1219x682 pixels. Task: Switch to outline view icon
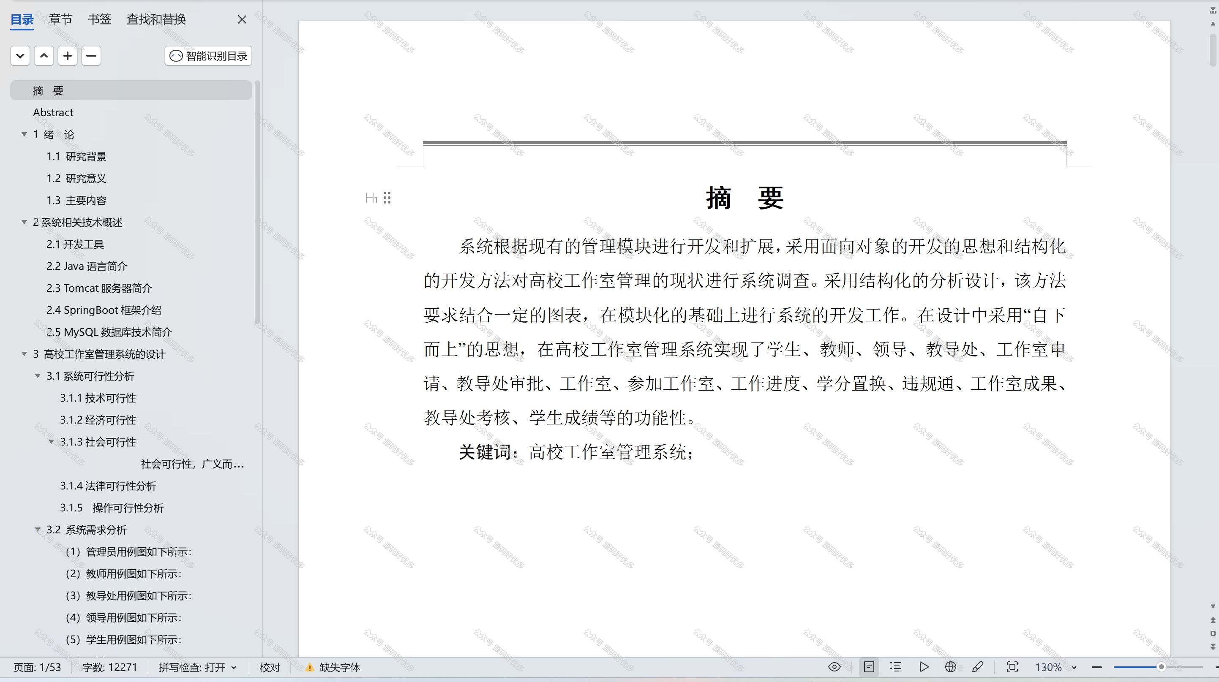pyautogui.click(x=895, y=667)
